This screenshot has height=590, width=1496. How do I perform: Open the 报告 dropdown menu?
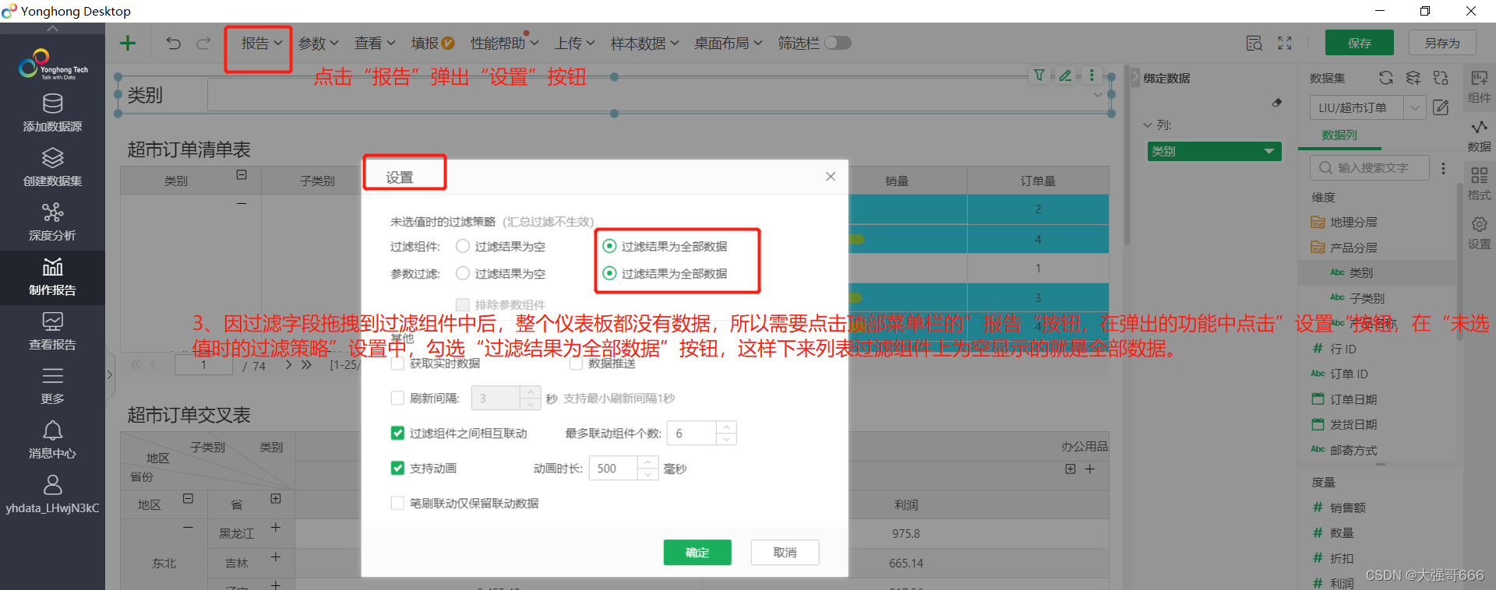pos(261,44)
